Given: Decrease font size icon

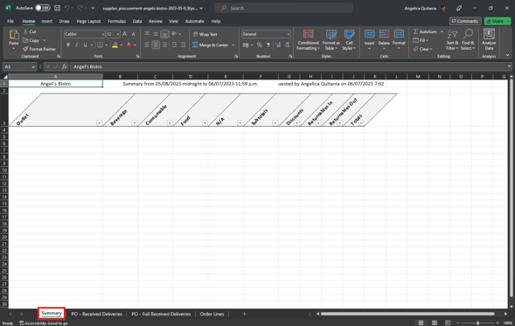Looking at the screenshot, I should (x=134, y=34).
